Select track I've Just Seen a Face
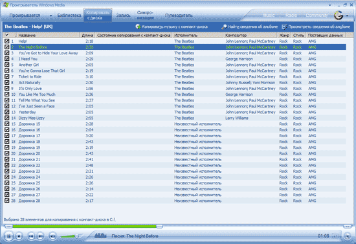Image resolution: width=356 pixels, height=244 pixels. tap(178, 106)
